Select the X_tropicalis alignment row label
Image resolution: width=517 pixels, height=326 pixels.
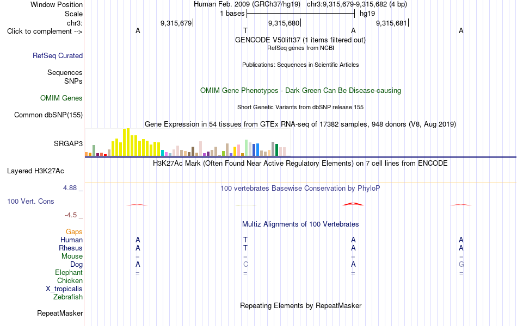64,289
